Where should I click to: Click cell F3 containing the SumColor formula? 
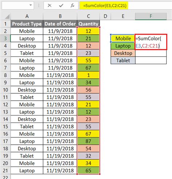(151, 42)
